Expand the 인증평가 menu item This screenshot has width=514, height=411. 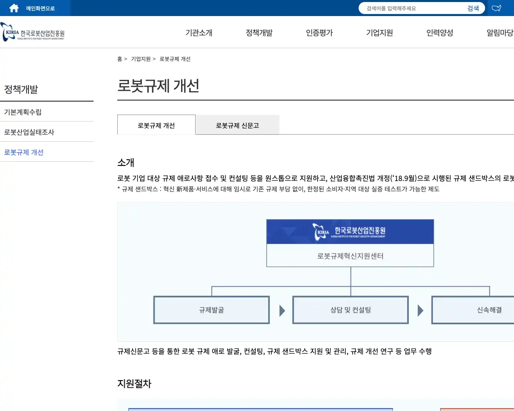click(319, 33)
